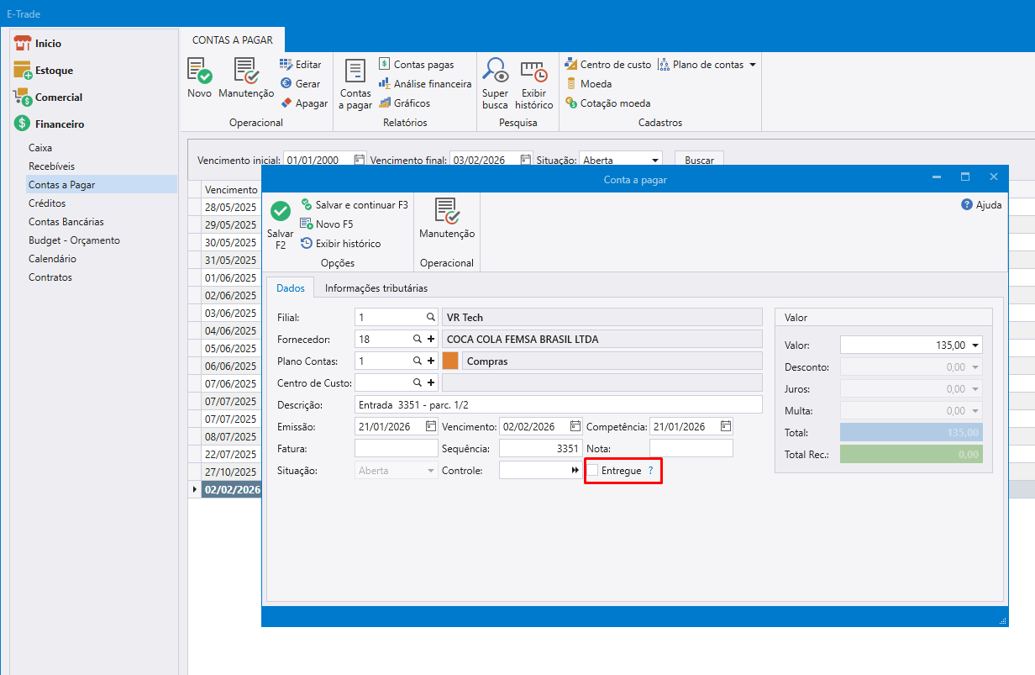This screenshot has width=1035, height=675.
Task: Enable the Entregue checkbox
Action: click(x=592, y=471)
